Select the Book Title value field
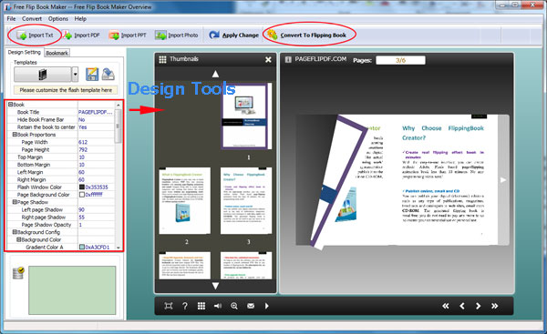 pos(96,112)
